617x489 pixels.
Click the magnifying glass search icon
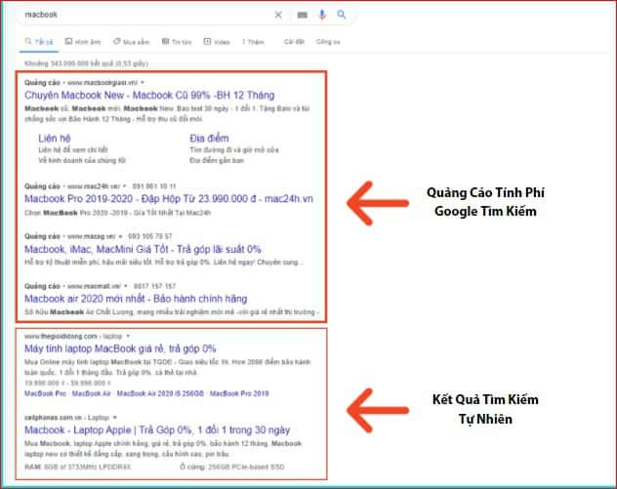pos(341,15)
